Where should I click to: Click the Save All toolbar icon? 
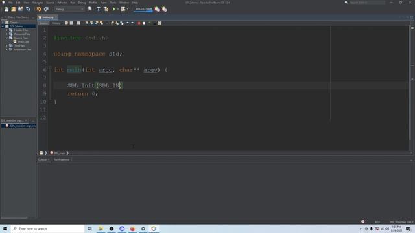pos(28,9)
